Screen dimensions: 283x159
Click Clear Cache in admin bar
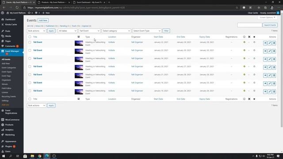point(252,13)
